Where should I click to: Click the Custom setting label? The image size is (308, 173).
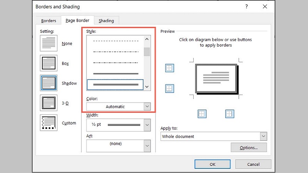[x=69, y=123]
